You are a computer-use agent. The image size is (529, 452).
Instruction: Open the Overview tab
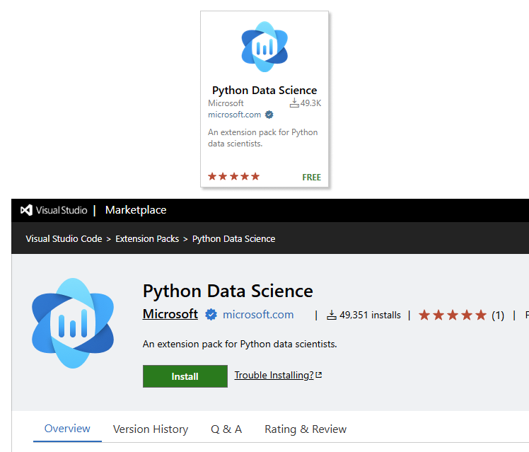(67, 429)
